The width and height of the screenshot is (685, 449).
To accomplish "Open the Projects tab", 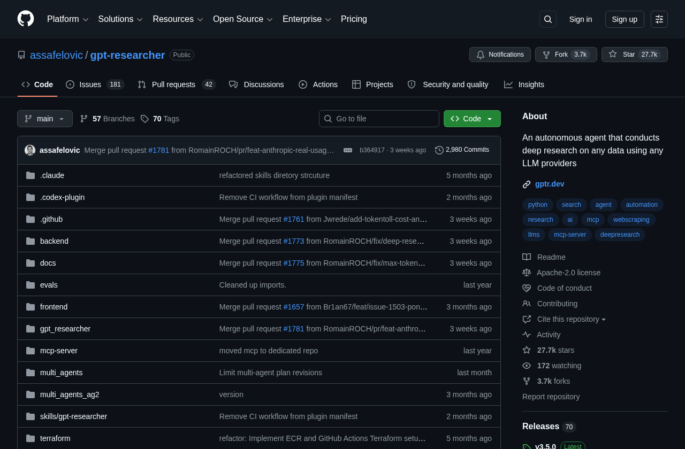I will click(372, 84).
